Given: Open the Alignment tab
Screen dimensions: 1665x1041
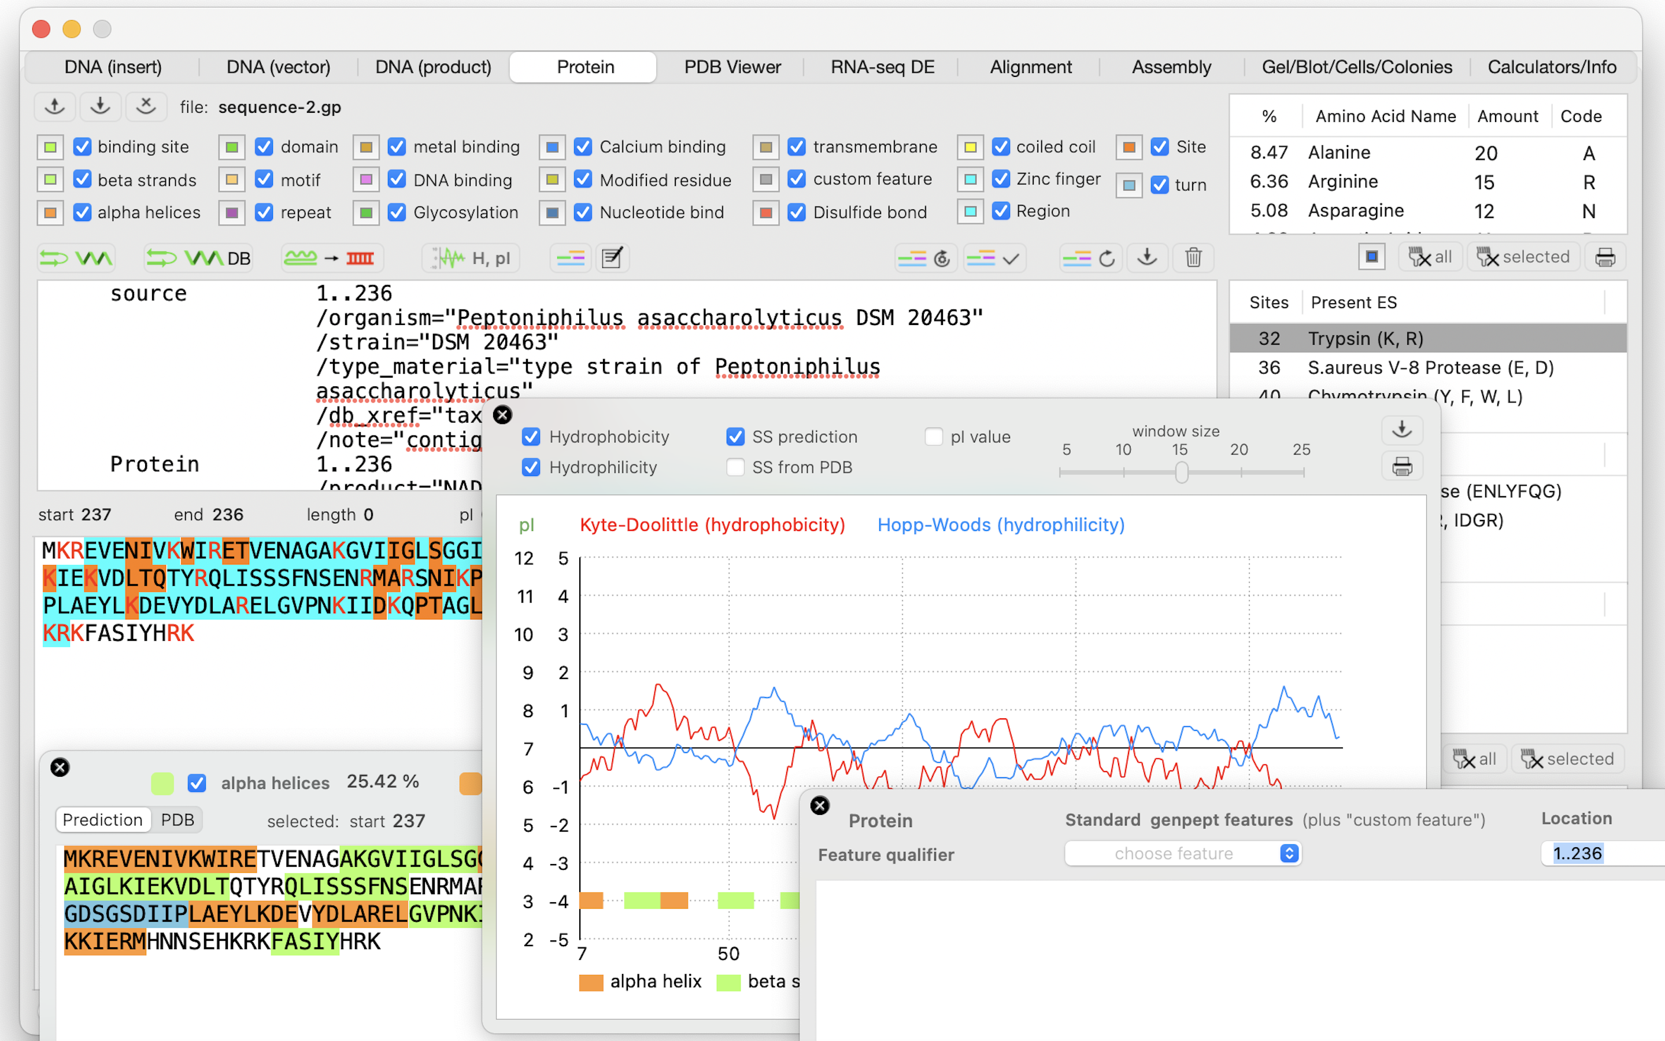Looking at the screenshot, I should 1030,67.
